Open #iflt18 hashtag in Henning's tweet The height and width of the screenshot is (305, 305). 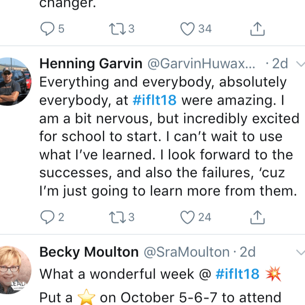[x=156, y=101]
